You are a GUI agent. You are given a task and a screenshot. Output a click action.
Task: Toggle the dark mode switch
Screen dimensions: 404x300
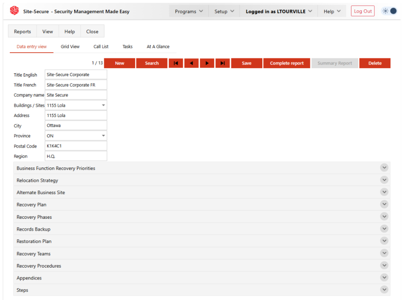(x=389, y=11)
